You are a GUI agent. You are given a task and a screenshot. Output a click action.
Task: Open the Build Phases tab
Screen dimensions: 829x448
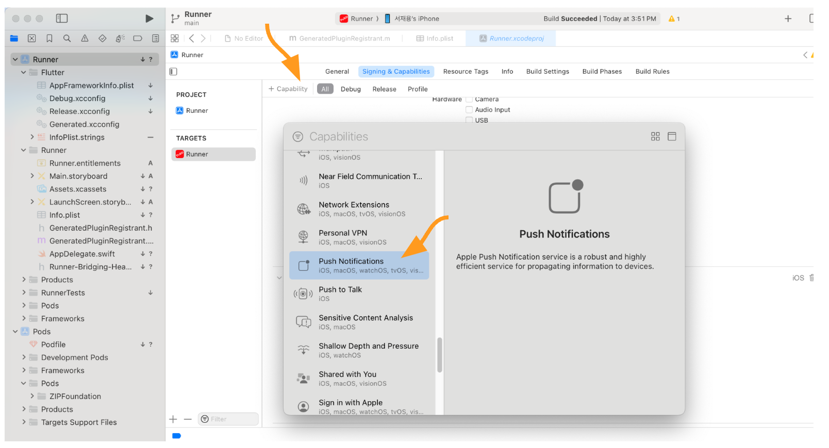click(602, 72)
